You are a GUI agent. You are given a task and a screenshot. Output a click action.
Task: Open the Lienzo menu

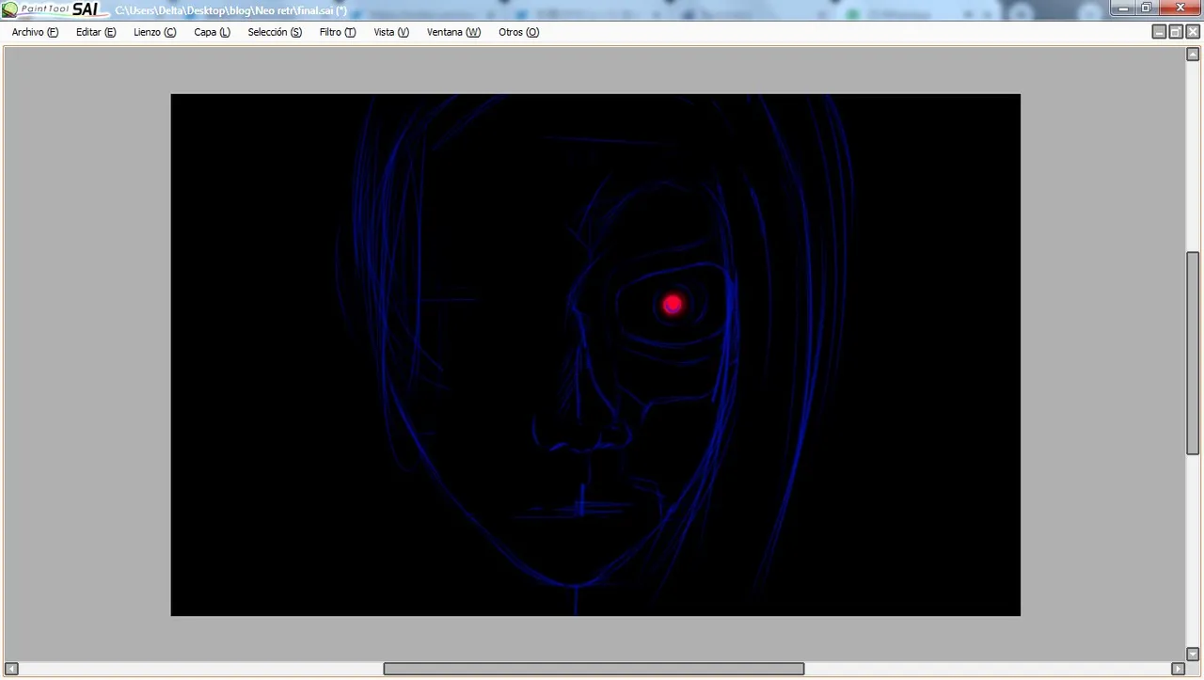click(154, 32)
